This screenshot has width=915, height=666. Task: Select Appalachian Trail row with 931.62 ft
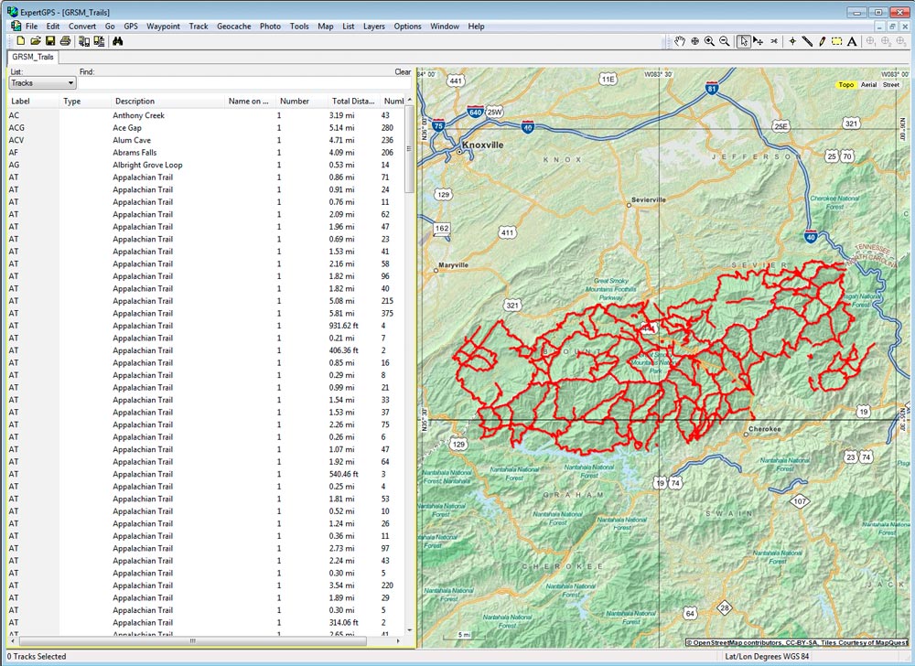[205, 326]
